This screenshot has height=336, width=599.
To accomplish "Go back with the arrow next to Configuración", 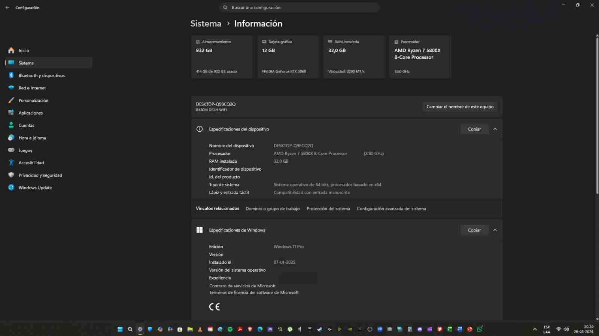I will click(7, 7).
